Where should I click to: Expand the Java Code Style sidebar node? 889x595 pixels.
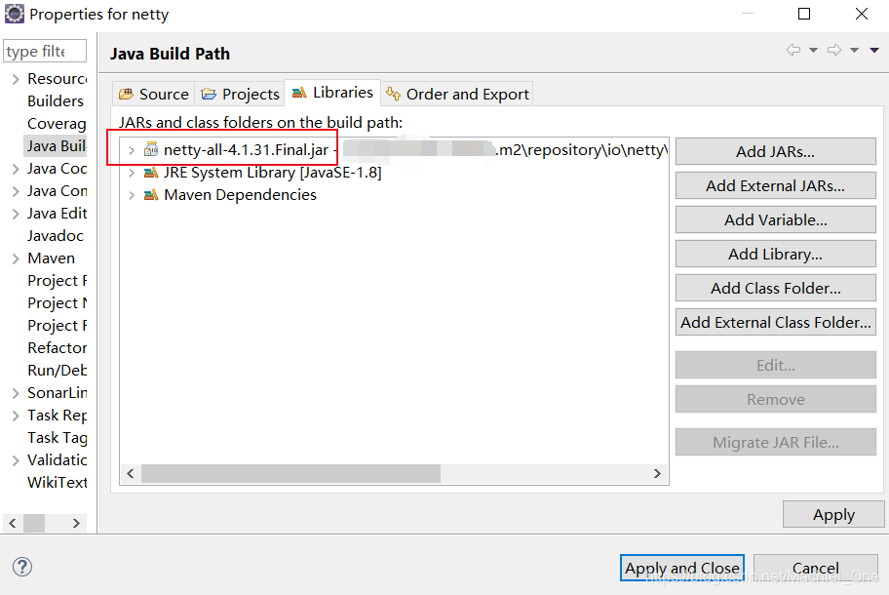(16, 169)
